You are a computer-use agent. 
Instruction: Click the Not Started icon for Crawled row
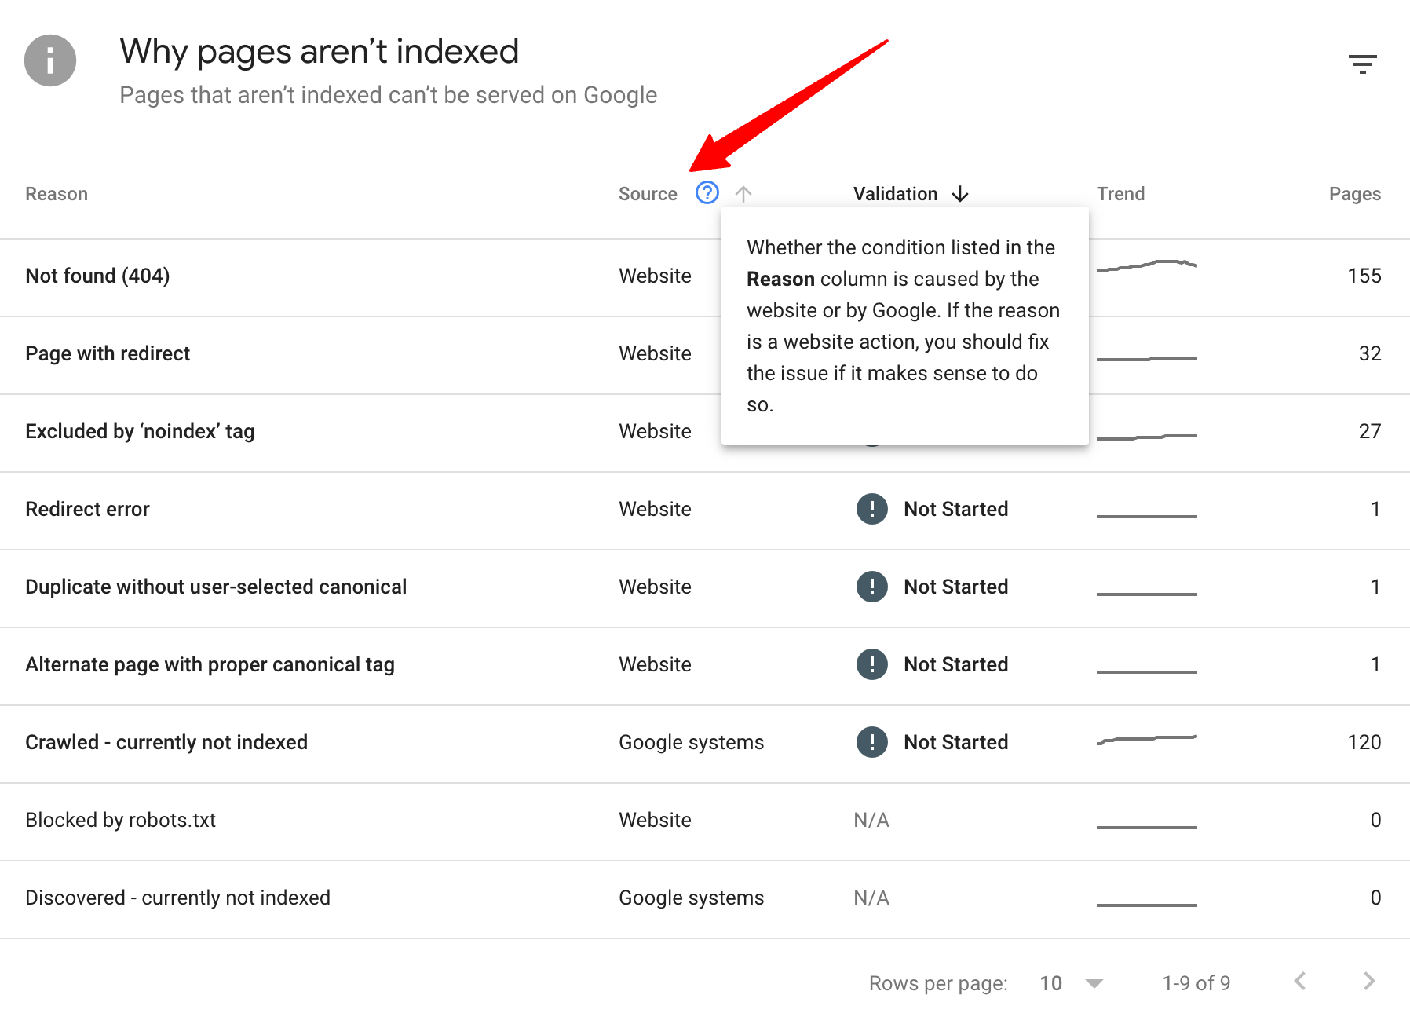click(871, 741)
